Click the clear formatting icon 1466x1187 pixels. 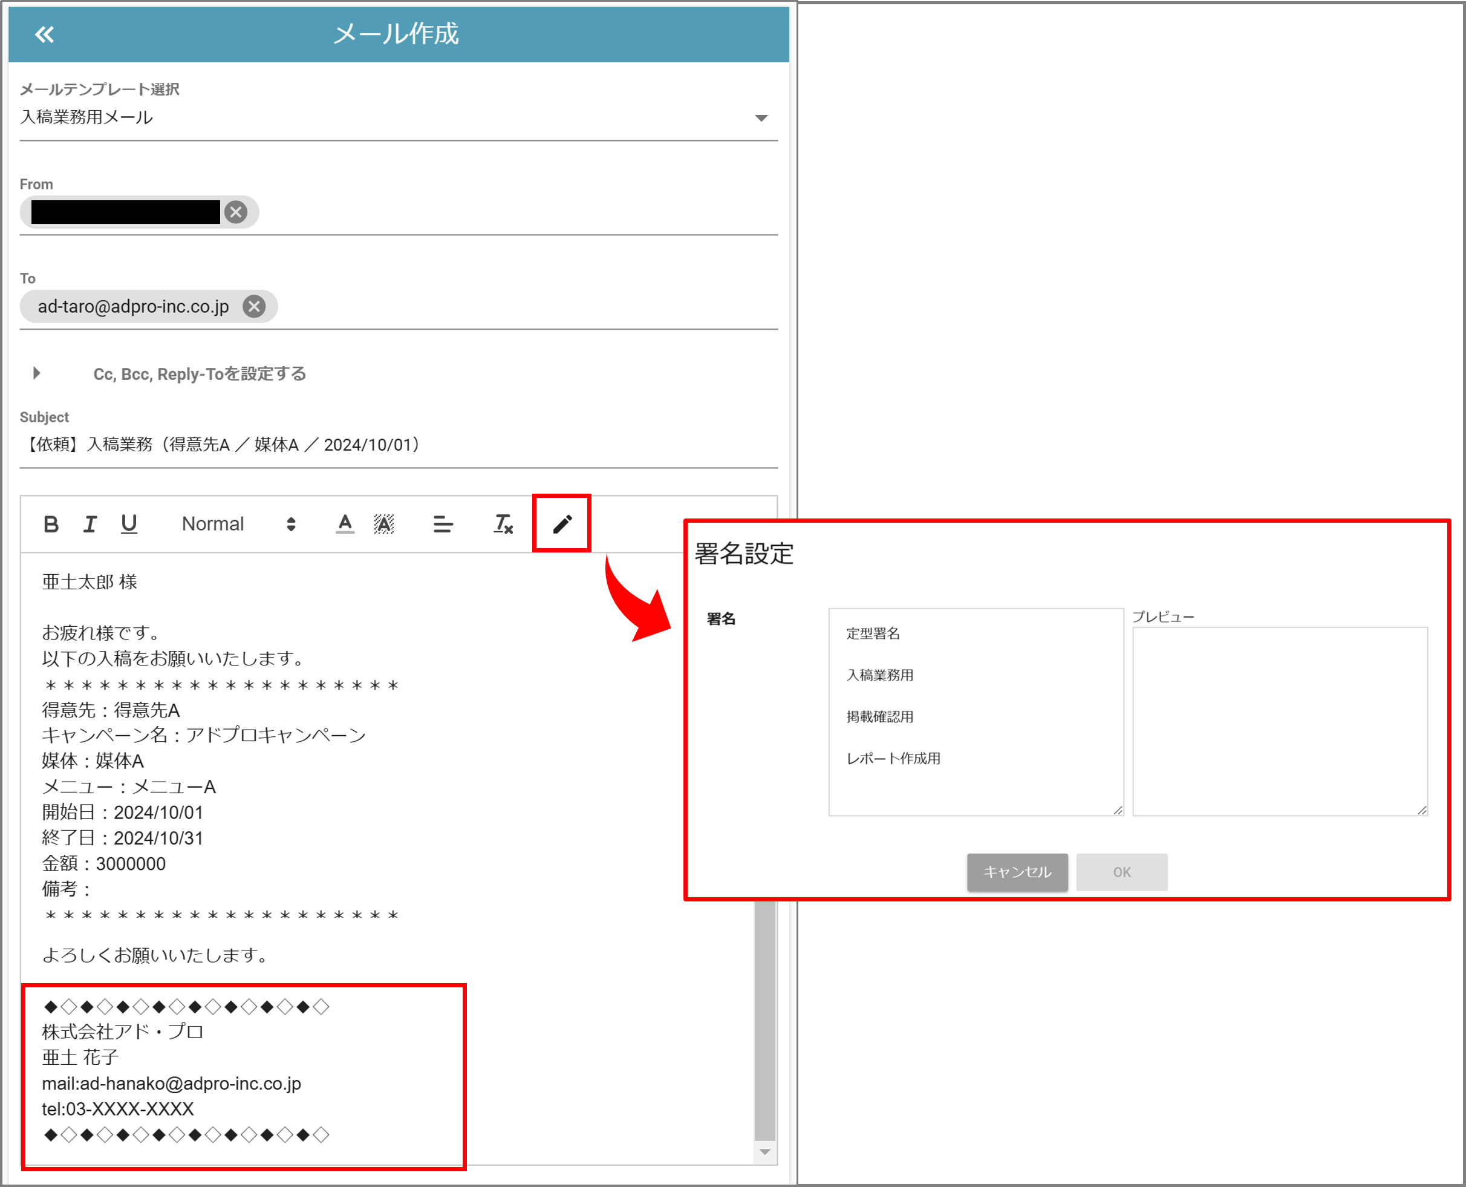[503, 525]
